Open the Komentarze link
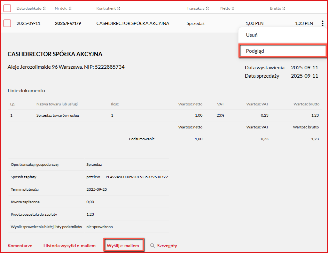 (x=20, y=246)
